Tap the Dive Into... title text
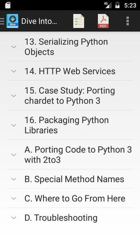This screenshot has width=140, height=234. click(39, 21)
